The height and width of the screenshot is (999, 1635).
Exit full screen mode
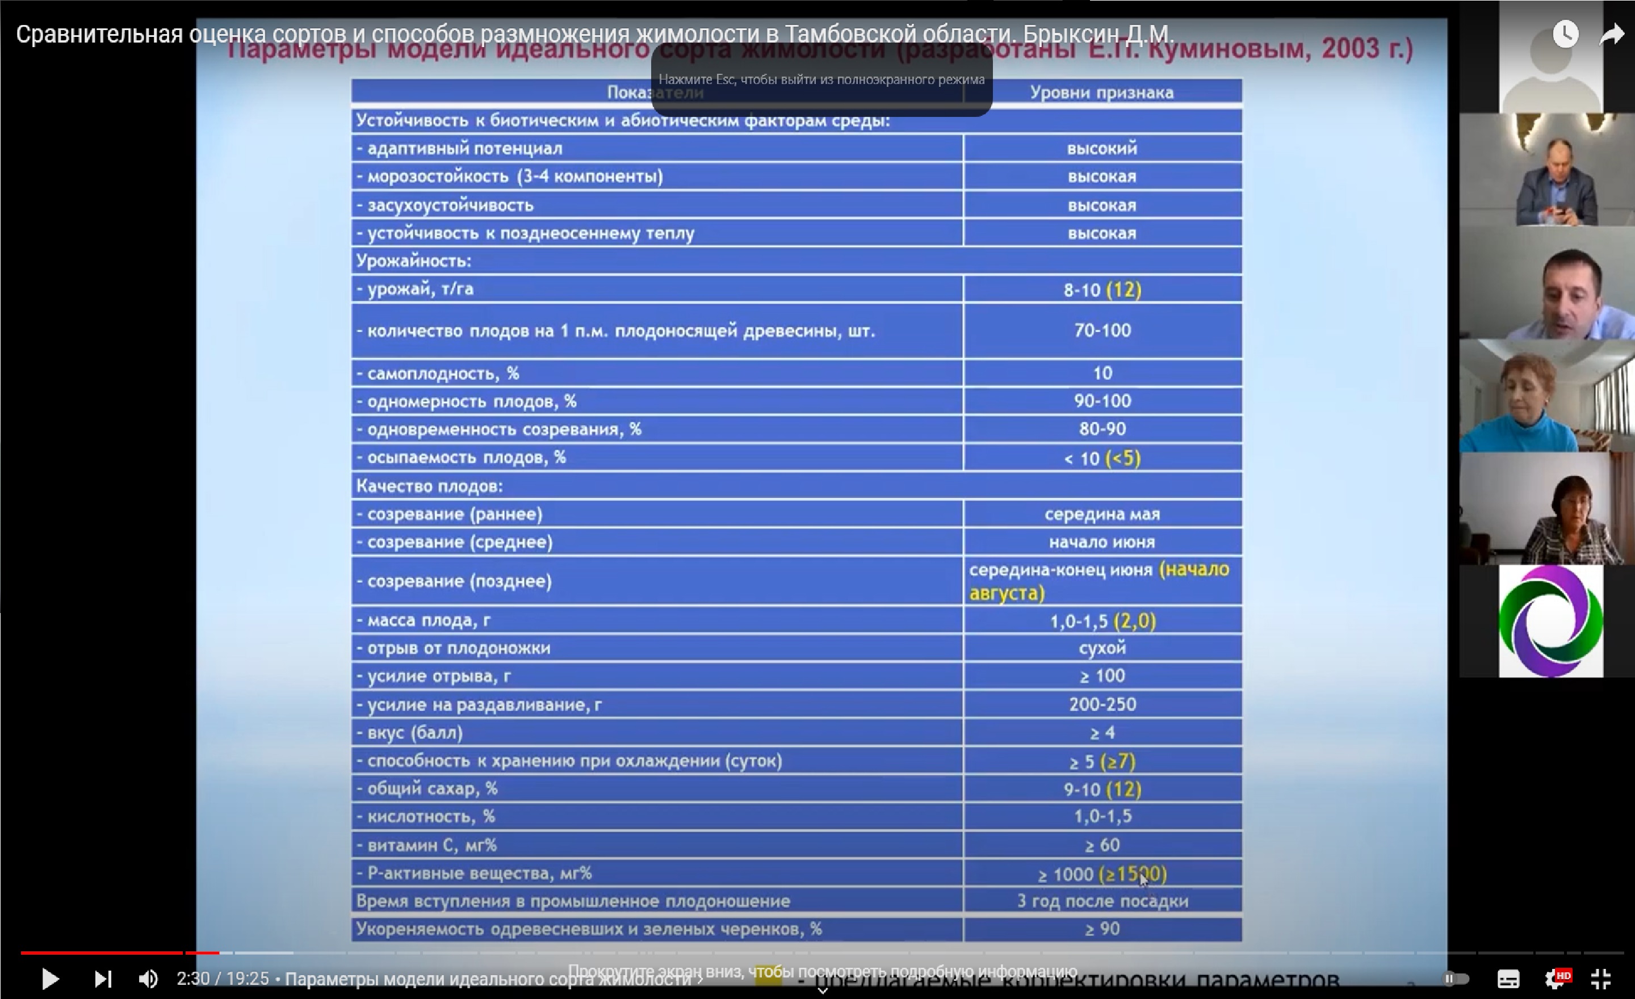pyautogui.click(x=1601, y=979)
